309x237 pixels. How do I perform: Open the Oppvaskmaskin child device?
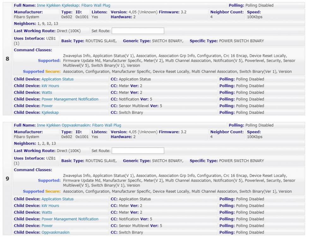click(x=55, y=232)
